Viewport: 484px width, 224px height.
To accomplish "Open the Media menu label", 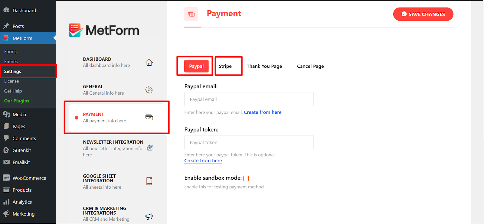I will coord(19,114).
